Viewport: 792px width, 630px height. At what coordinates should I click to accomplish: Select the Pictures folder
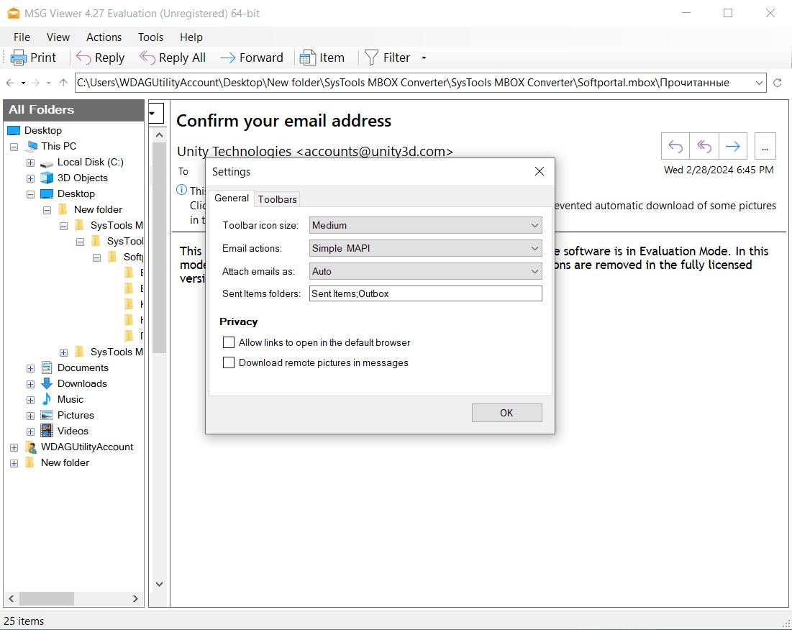pos(76,416)
